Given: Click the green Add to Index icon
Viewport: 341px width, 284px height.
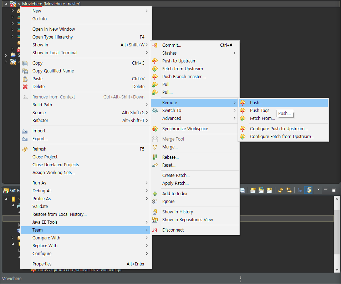Looking at the screenshot, I should click(x=154, y=194).
